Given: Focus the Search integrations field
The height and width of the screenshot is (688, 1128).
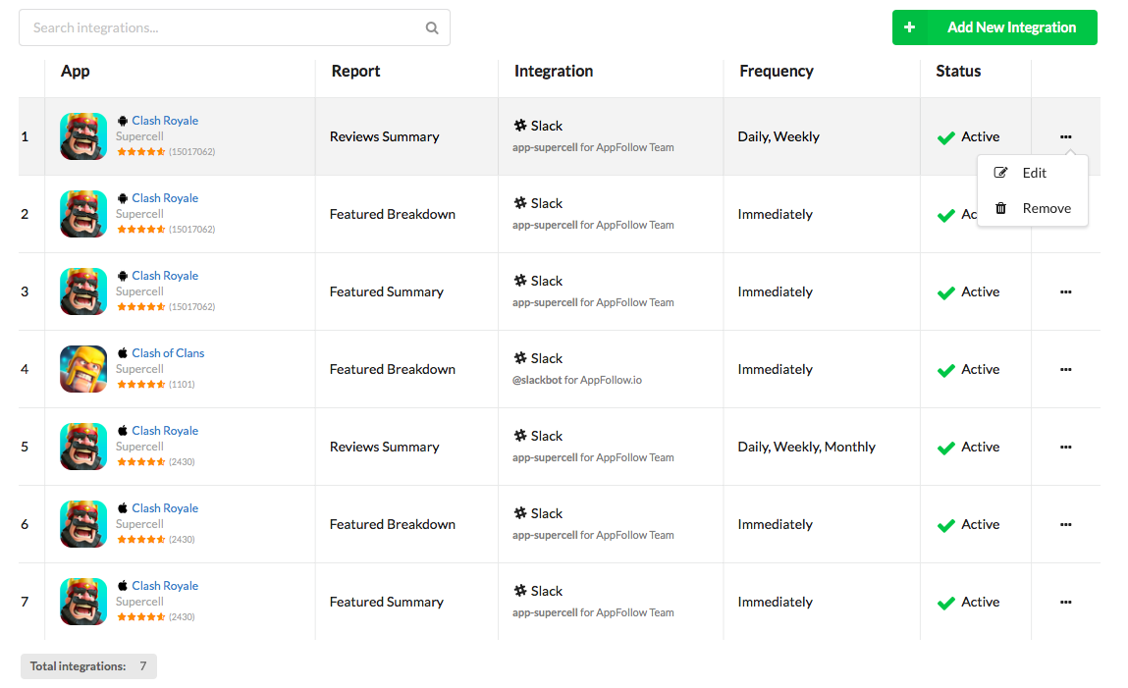Looking at the screenshot, I should 221,28.
